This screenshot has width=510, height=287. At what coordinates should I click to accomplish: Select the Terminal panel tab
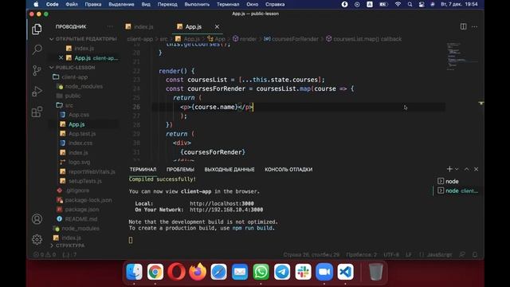pyautogui.click(x=143, y=169)
